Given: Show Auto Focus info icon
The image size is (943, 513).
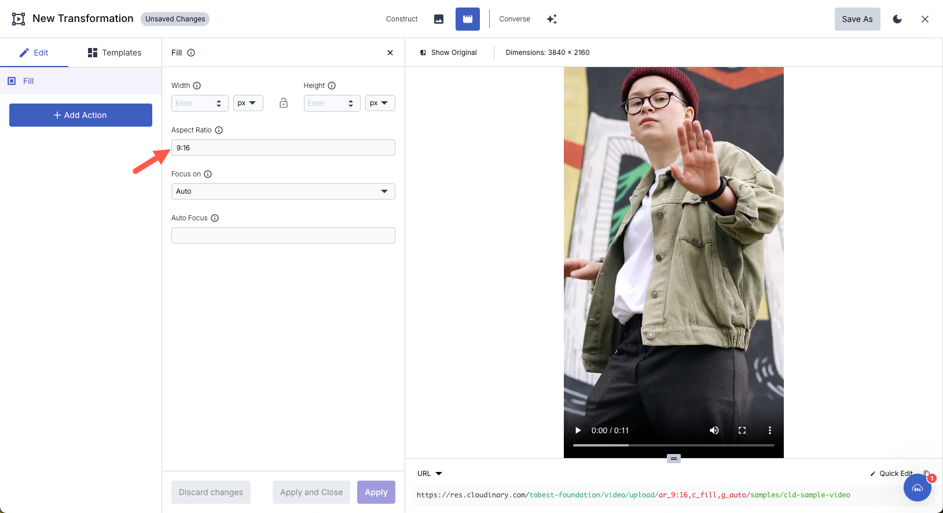Looking at the screenshot, I should pyautogui.click(x=215, y=218).
